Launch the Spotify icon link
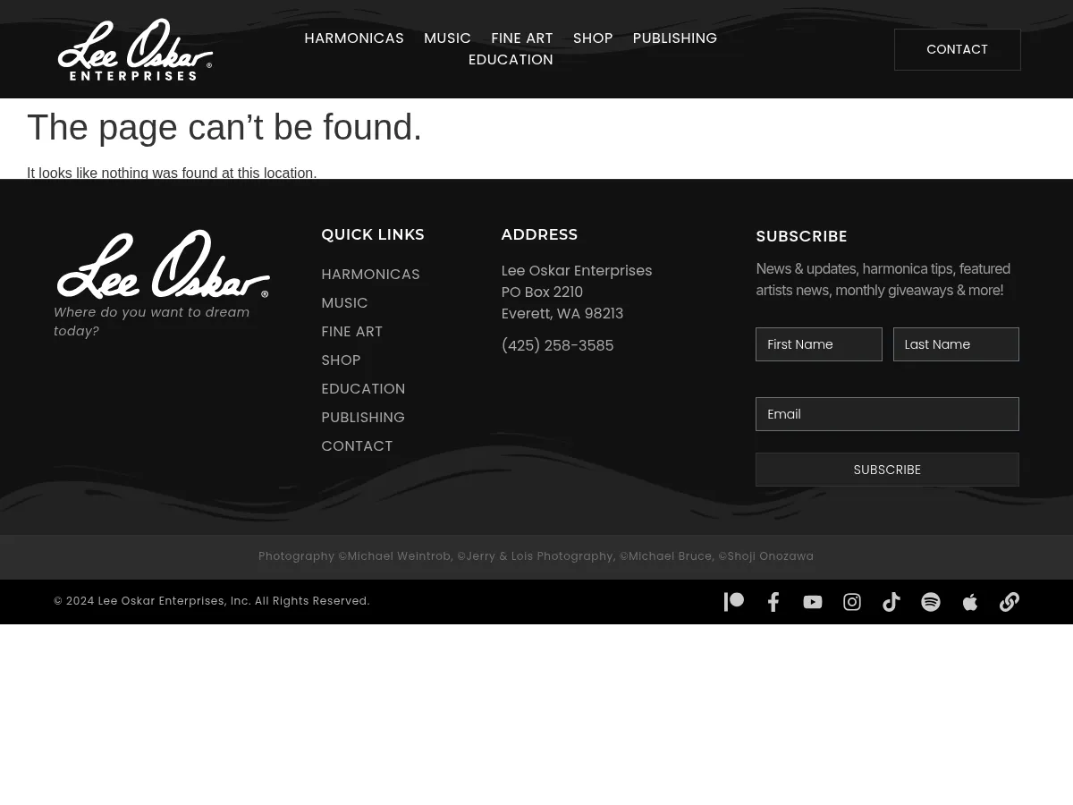 931,602
